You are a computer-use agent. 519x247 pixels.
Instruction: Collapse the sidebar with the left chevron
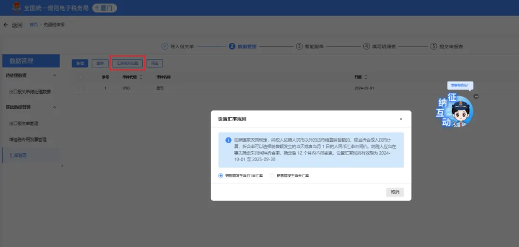point(62,166)
